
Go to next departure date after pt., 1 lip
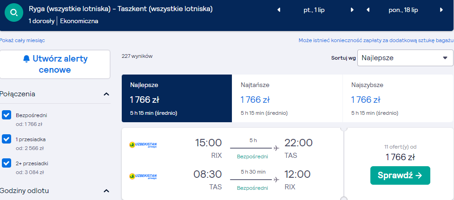(352, 10)
